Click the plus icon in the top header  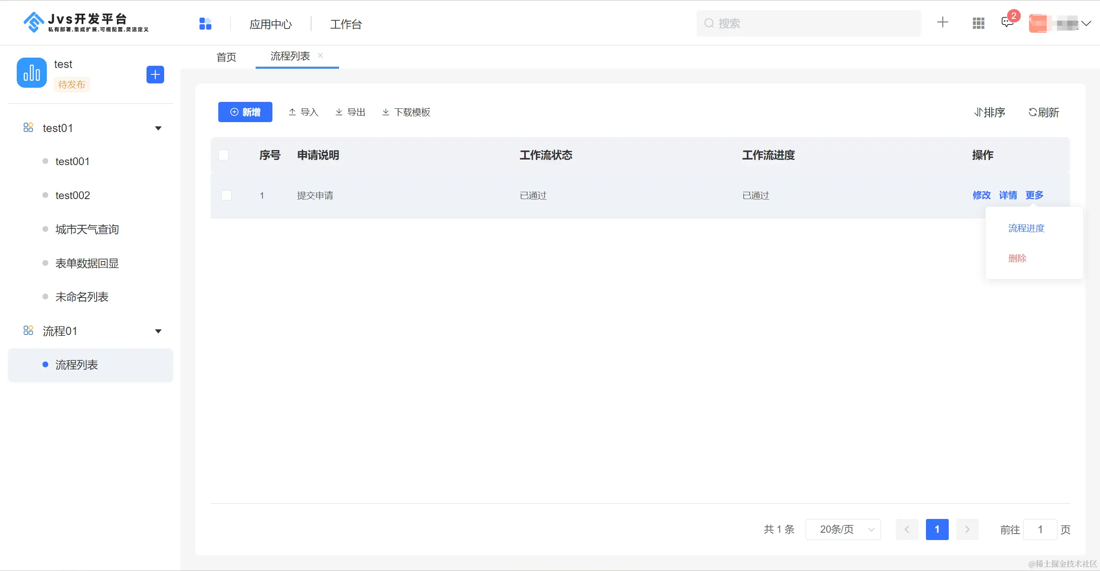click(x=942, y=22)
